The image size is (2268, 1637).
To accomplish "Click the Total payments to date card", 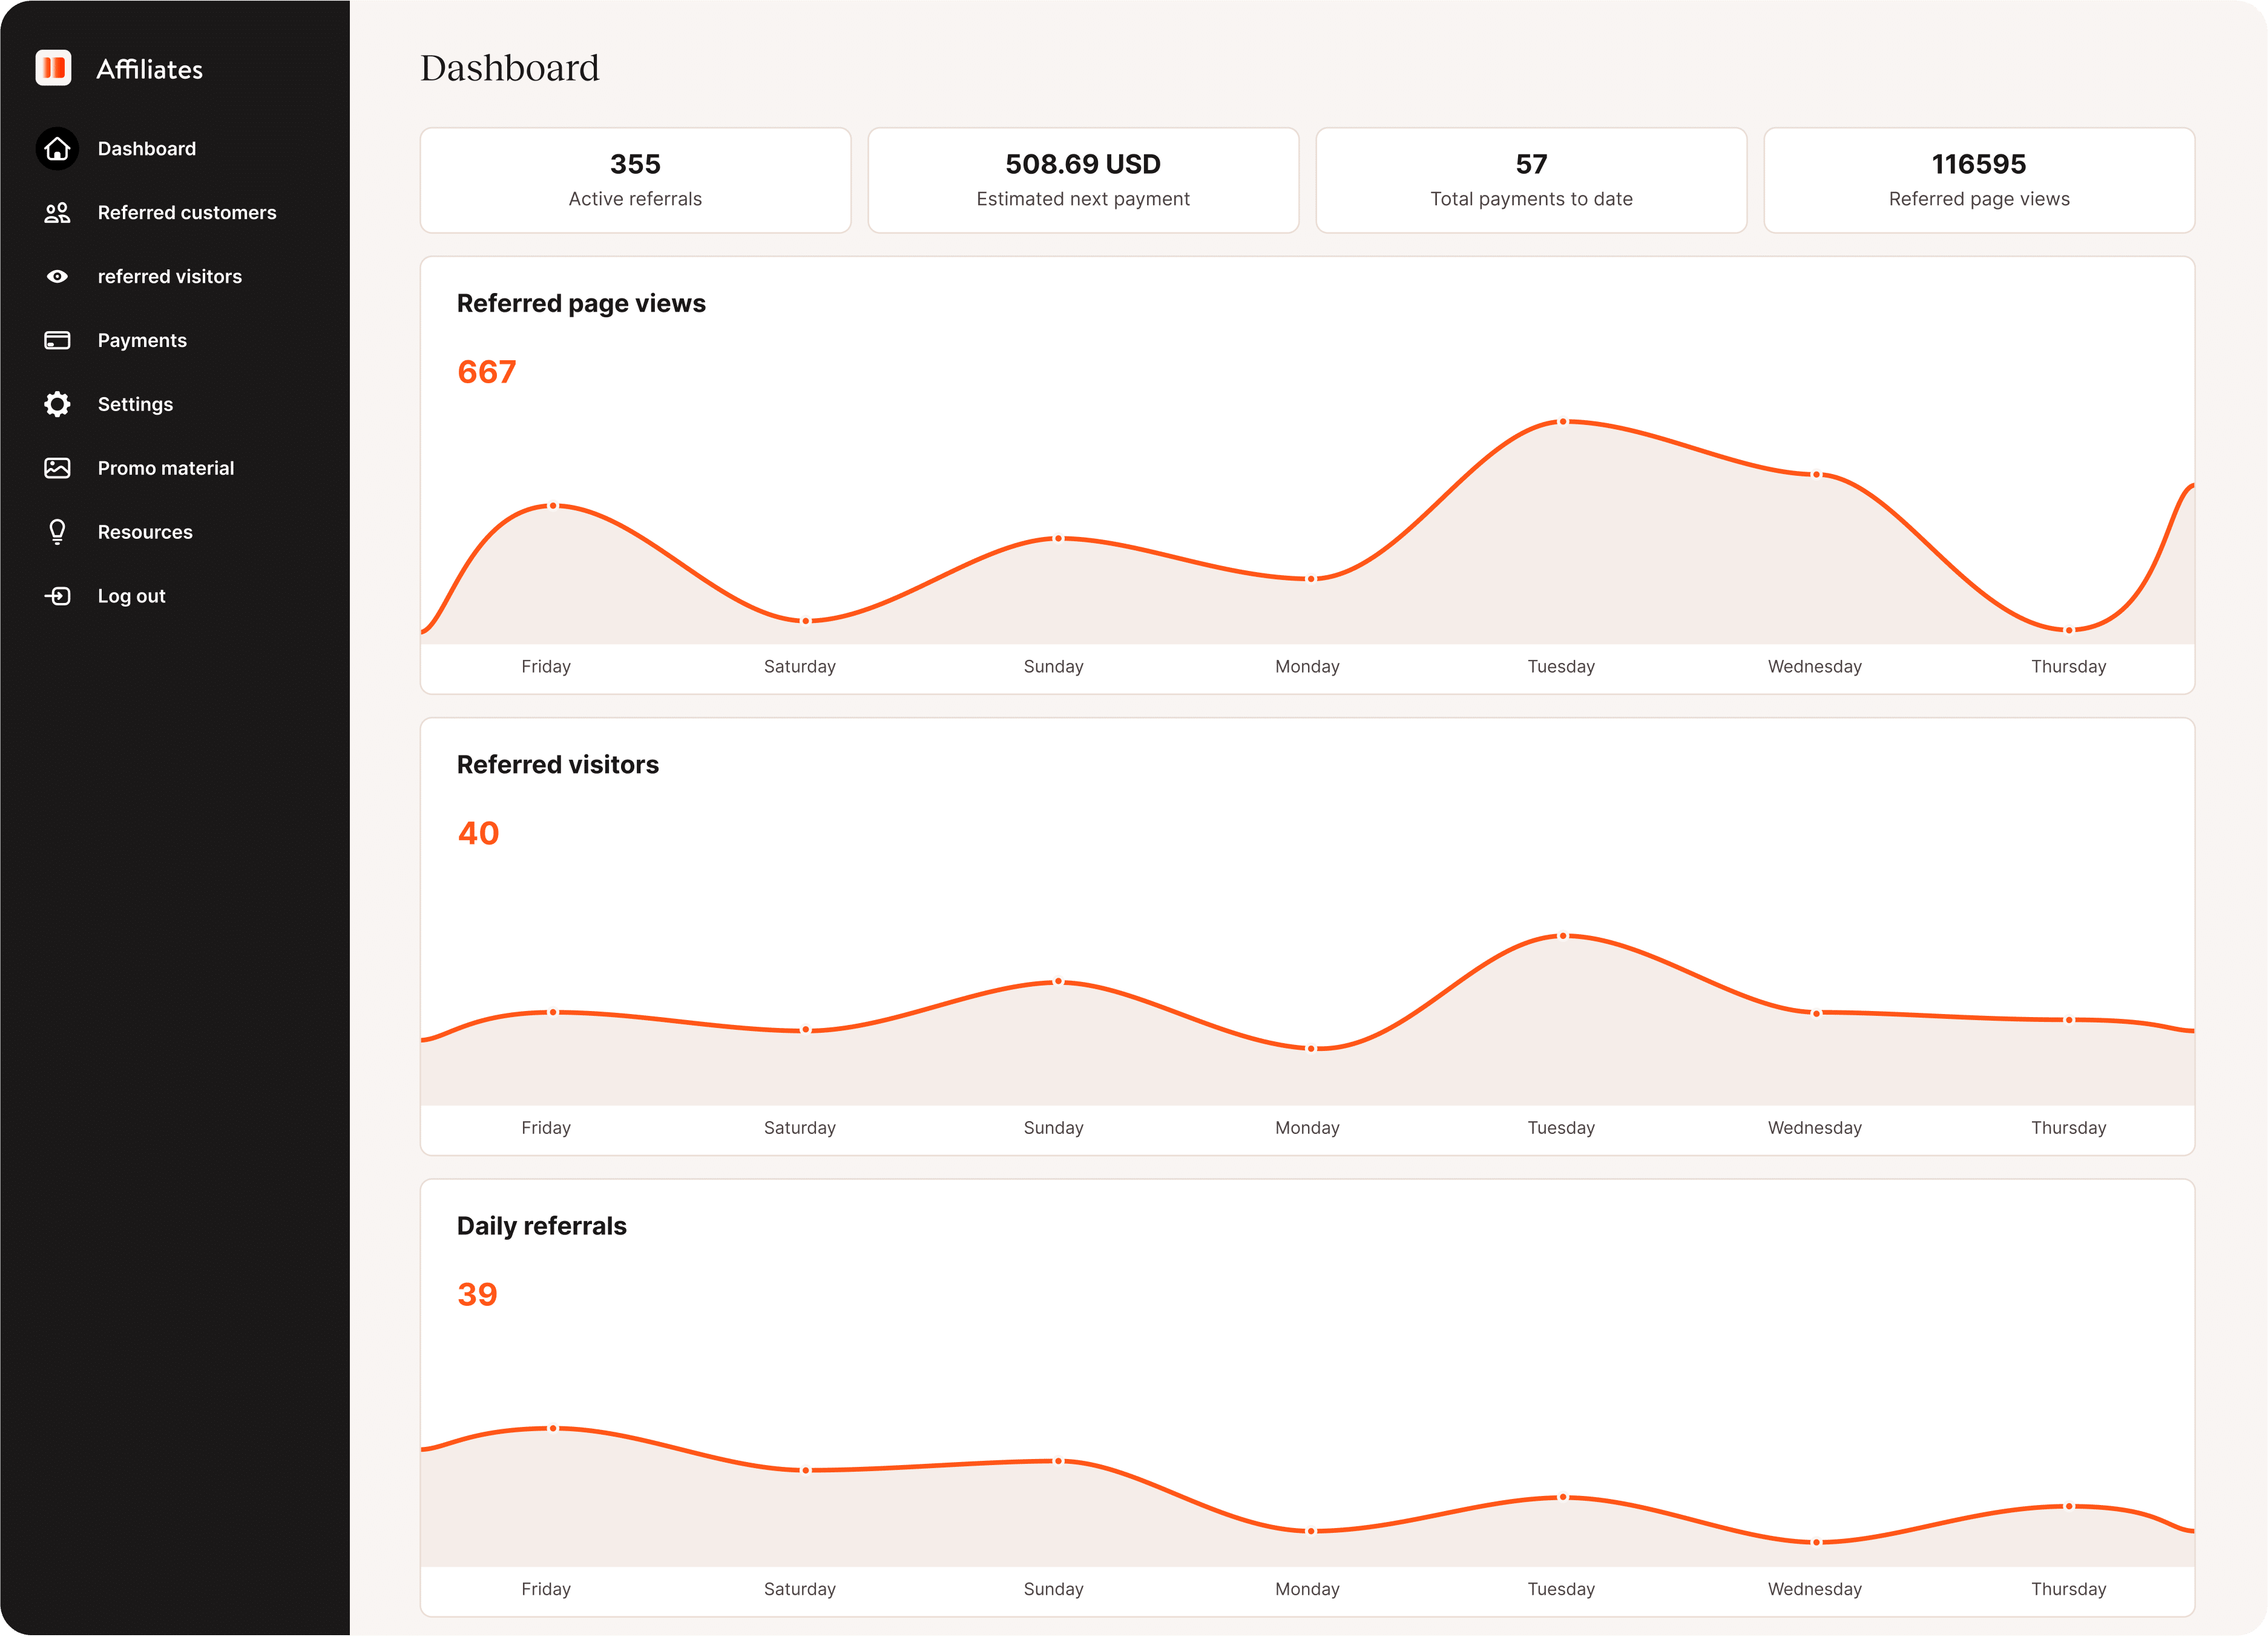I will [1531, 180].
